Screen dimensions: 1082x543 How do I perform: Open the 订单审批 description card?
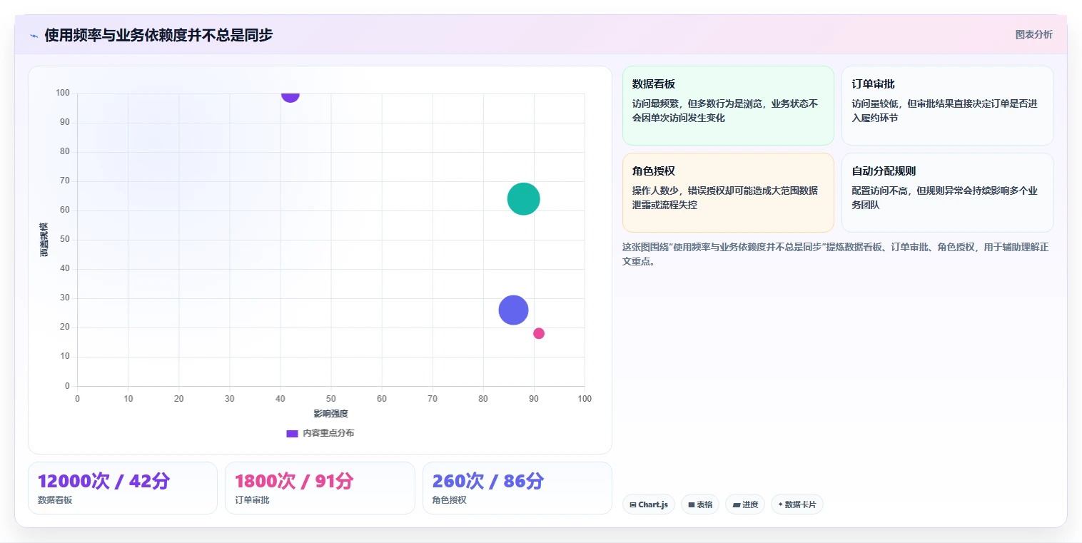pos(947,106)
